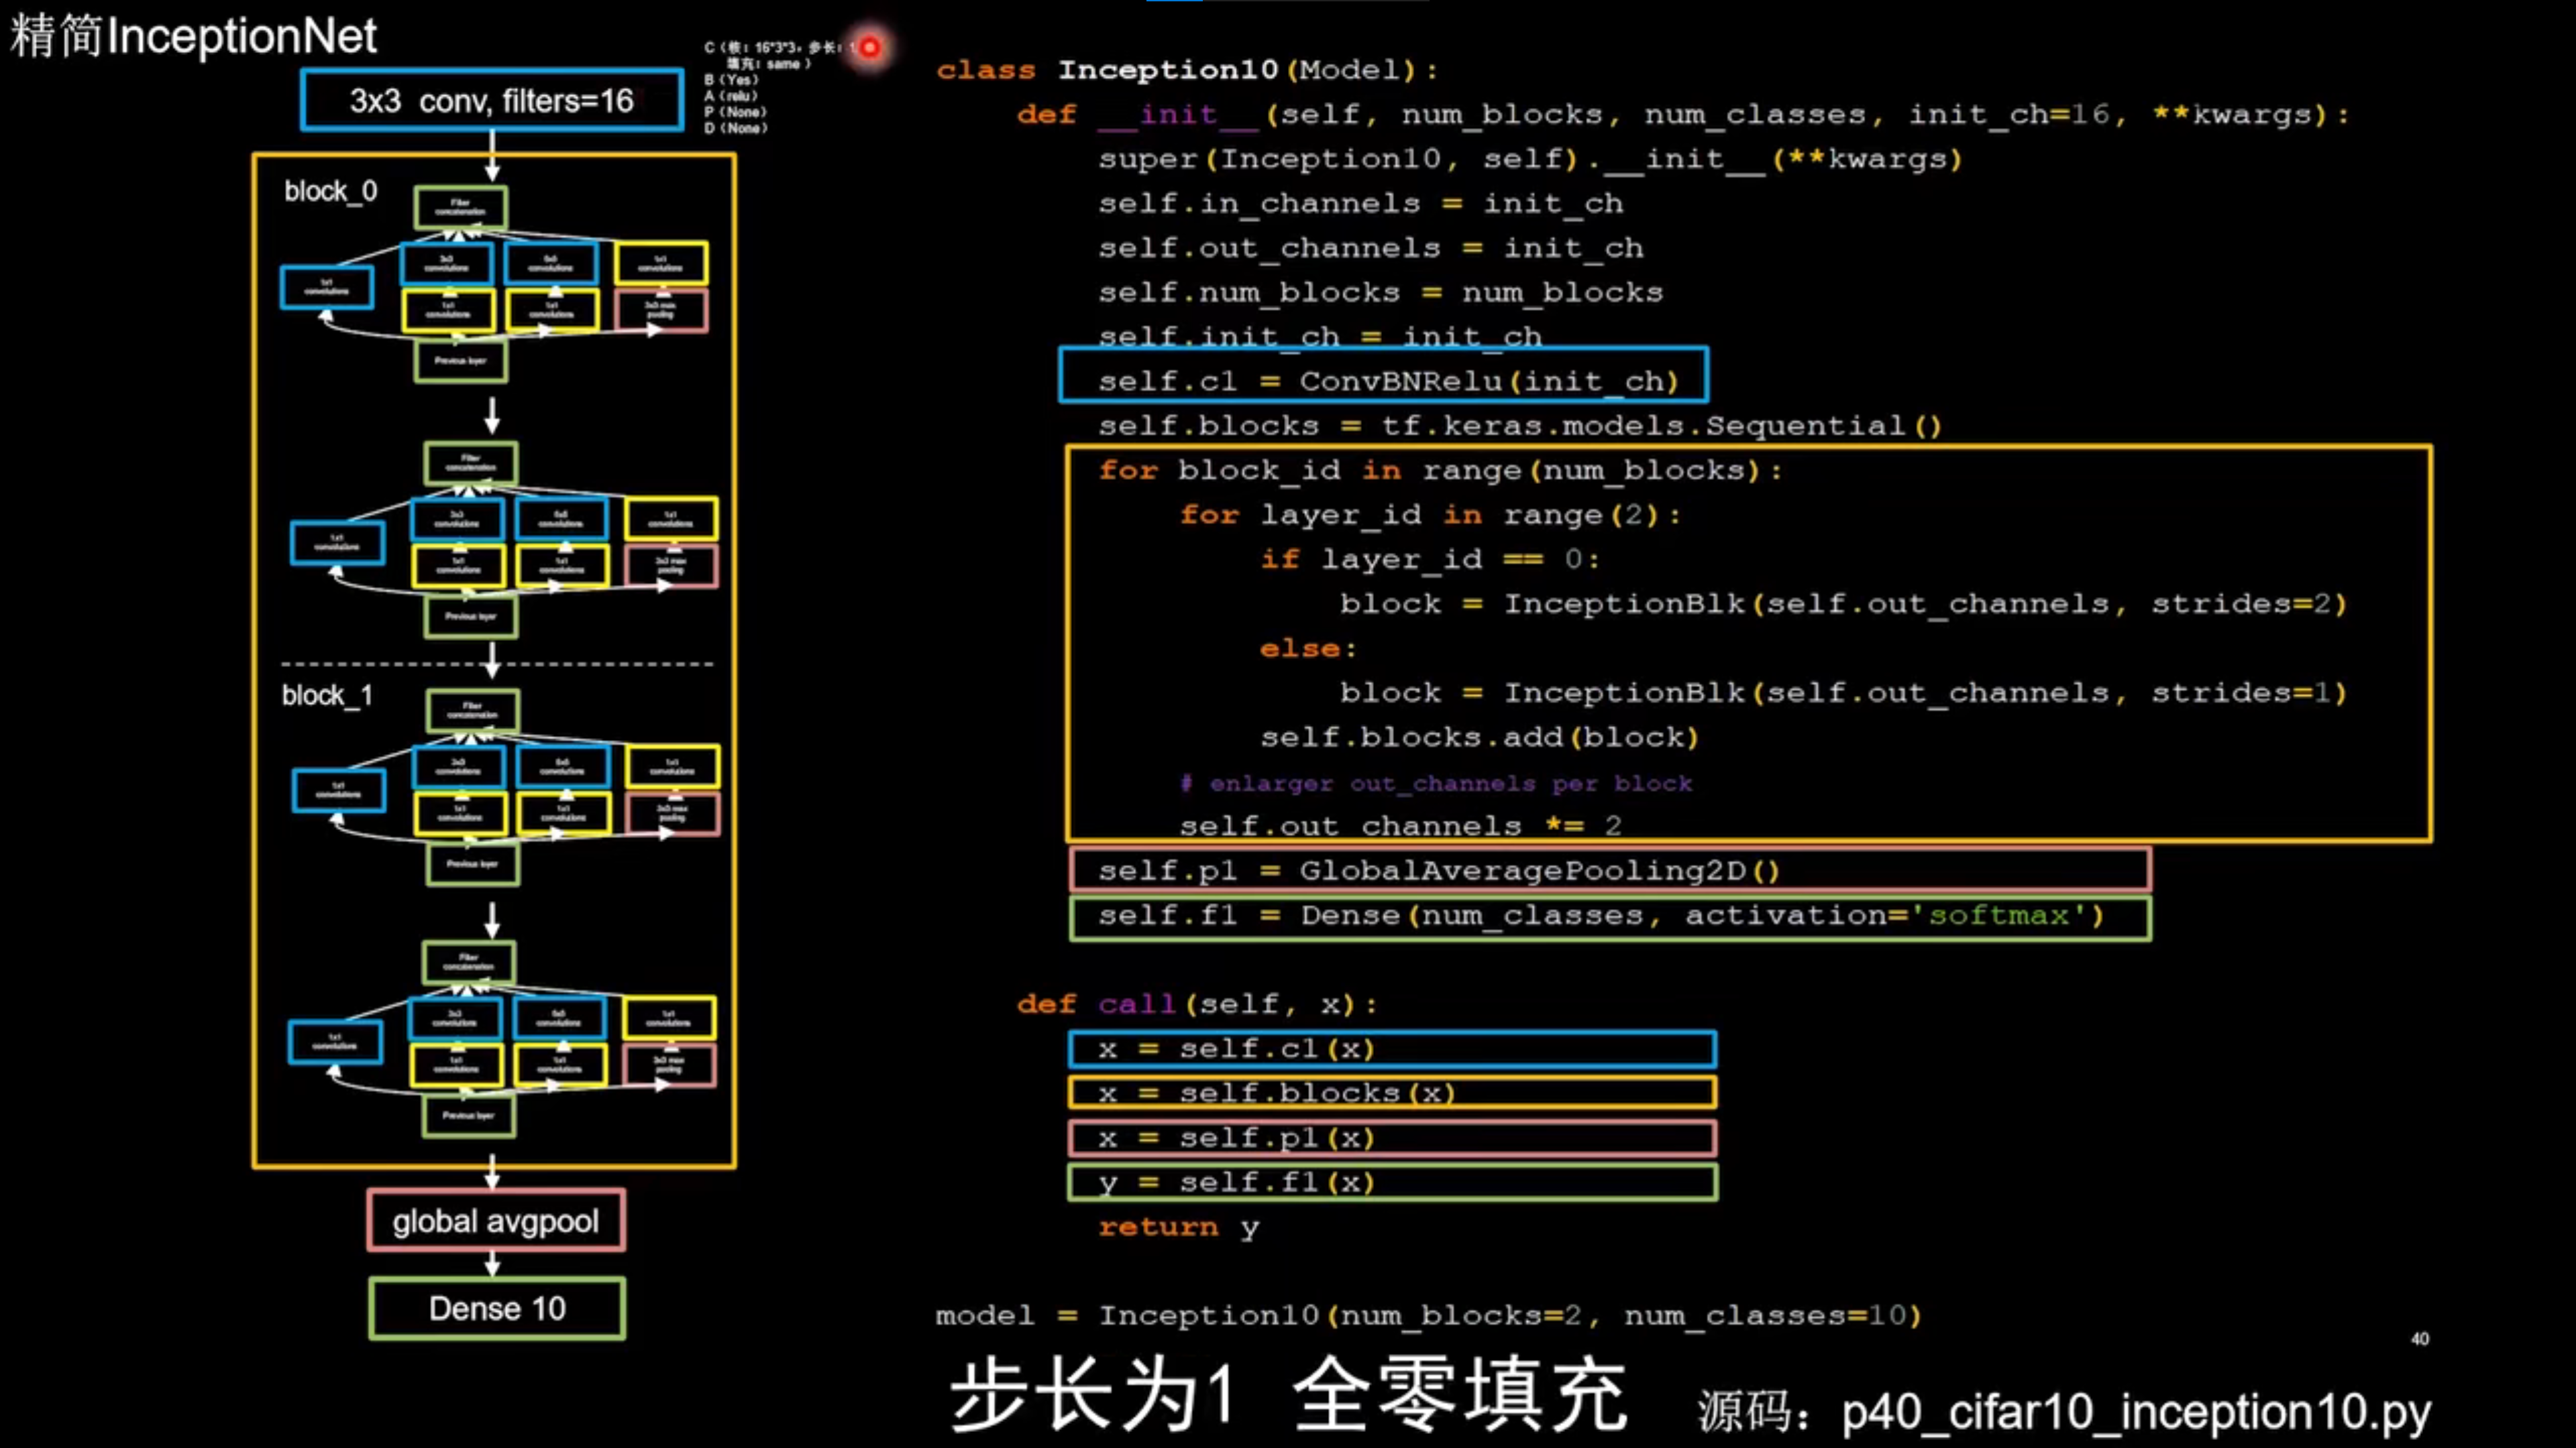
Task: Click the red laser pointer dot
Action: (870, 46)
